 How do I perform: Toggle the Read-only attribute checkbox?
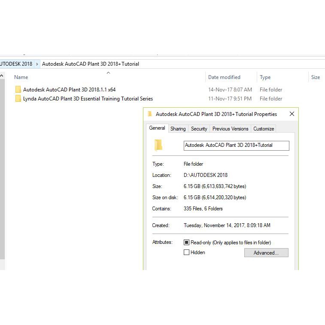click(x=186, y=243)
